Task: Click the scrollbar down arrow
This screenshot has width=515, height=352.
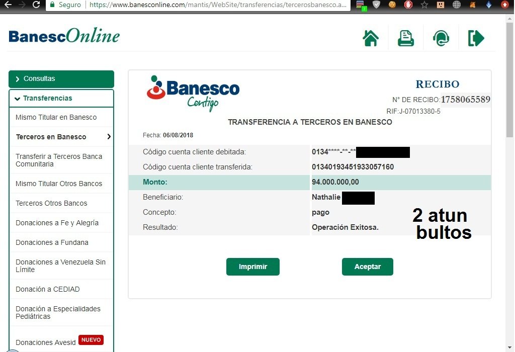Action: (x=509, y=347)
